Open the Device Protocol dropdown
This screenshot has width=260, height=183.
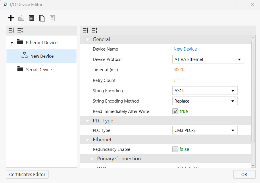click(208, 59)
